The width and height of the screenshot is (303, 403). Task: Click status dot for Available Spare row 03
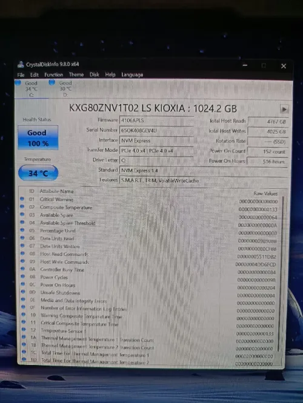22,214
